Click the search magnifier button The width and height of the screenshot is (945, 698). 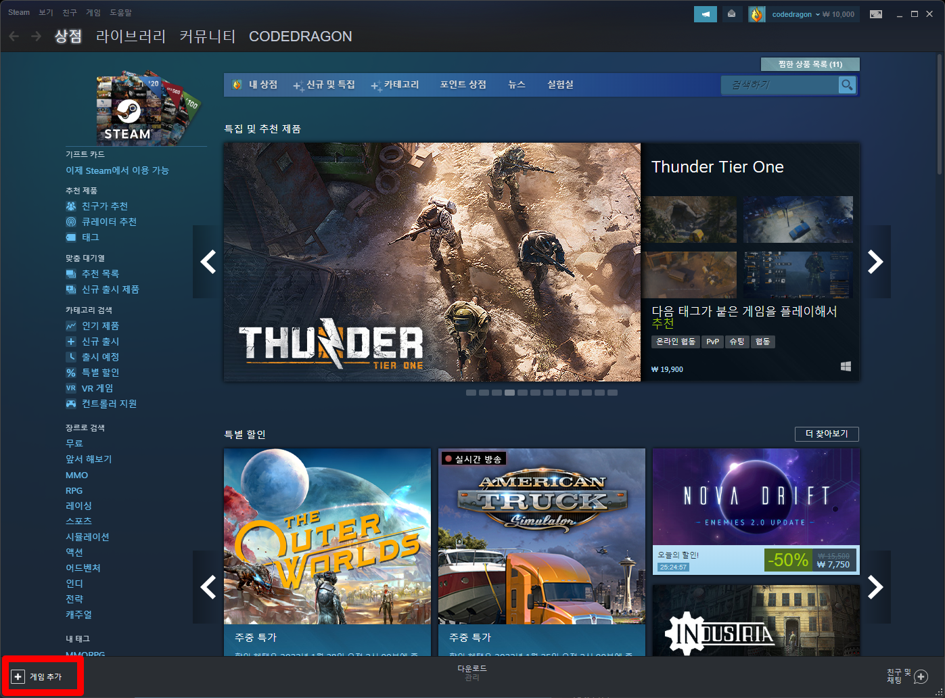[x=847, y=85]
